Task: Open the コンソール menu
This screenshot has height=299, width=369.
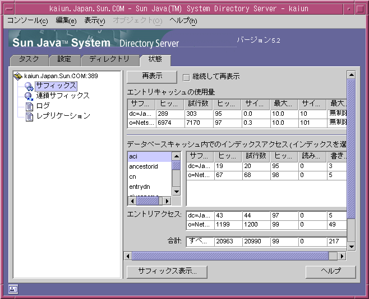Action: (27, 21)
